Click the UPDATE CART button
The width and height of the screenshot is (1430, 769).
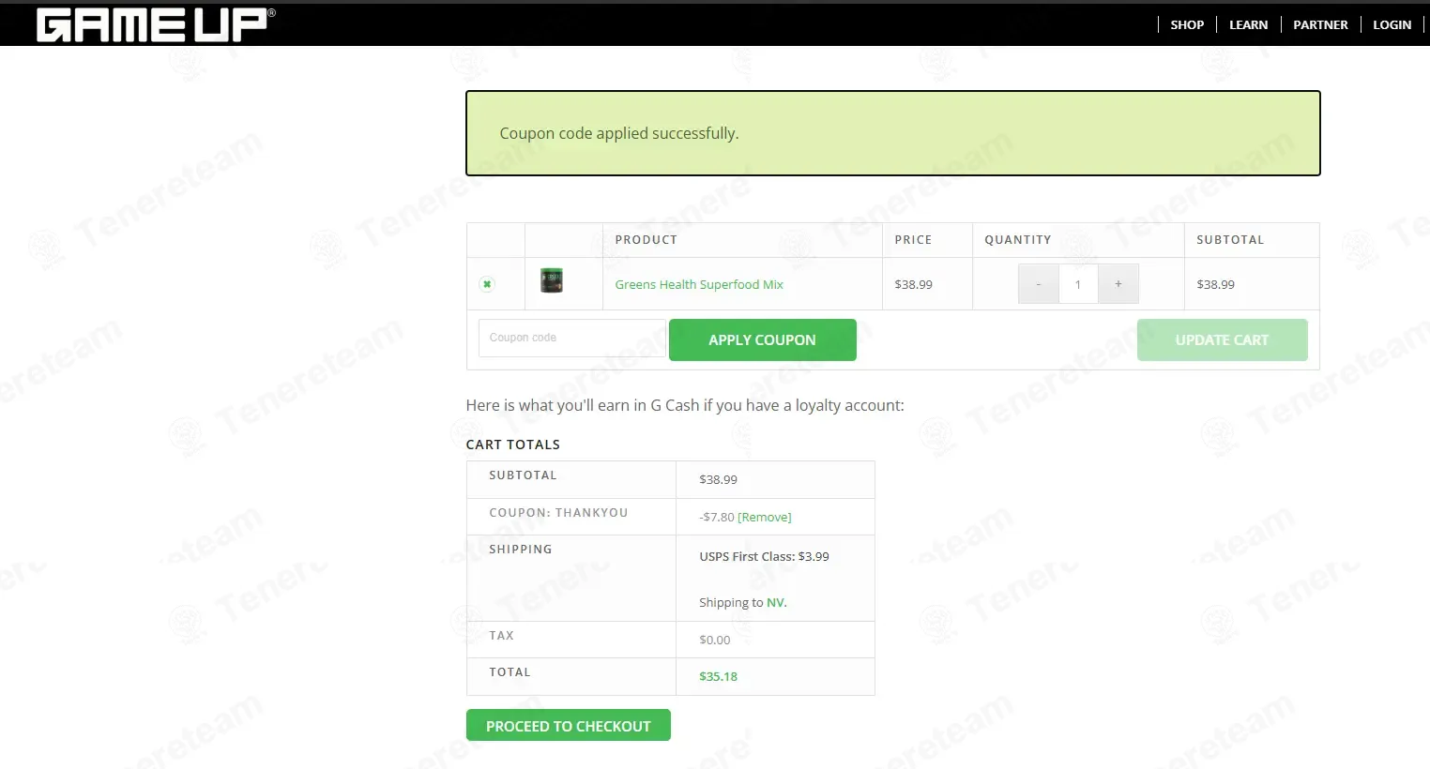pyautogui.click(x=1222, y=339)
